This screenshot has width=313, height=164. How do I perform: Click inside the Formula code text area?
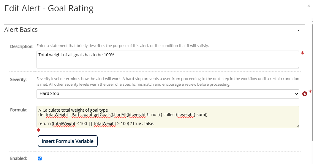point(168,117)
